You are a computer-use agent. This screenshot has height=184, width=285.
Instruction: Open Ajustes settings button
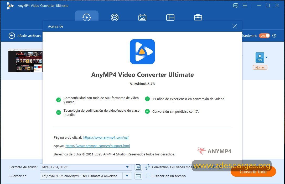coord(260,67)
